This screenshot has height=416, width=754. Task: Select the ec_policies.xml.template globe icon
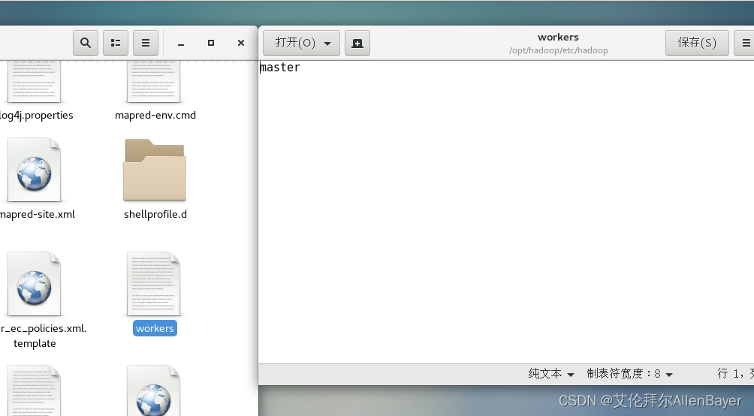point(34,284)
